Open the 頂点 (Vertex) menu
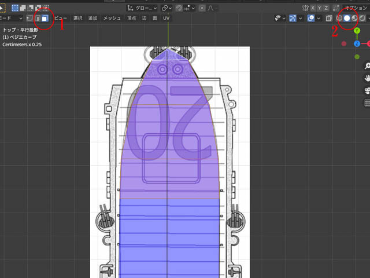The width and height of the screenshot is (370, 278). pyautogui.click(x=132, y=18)
